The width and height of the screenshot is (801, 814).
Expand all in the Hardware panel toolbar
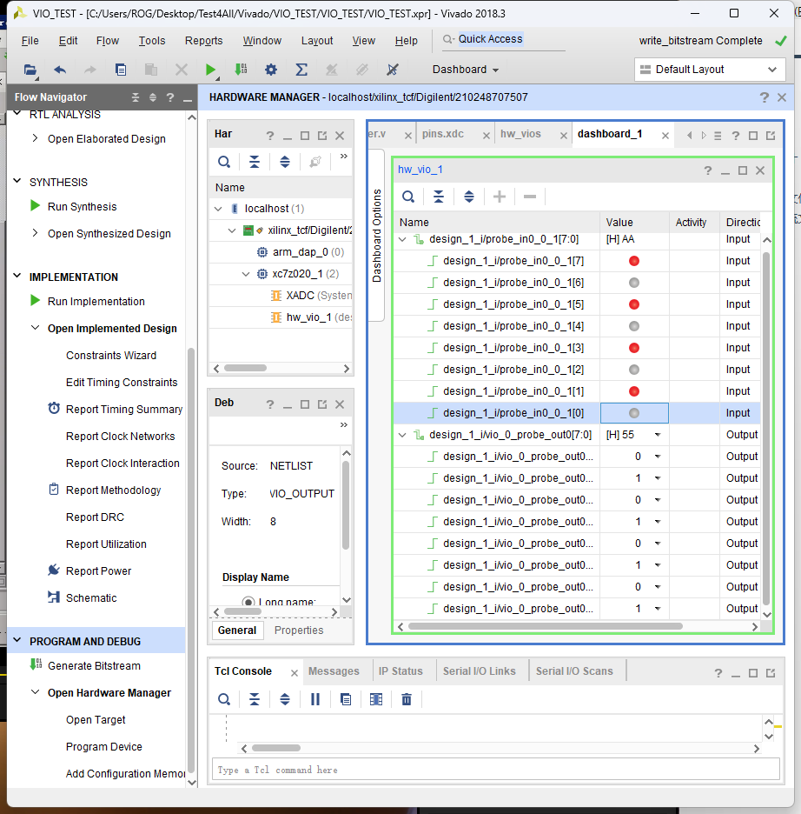click(285, 162)
